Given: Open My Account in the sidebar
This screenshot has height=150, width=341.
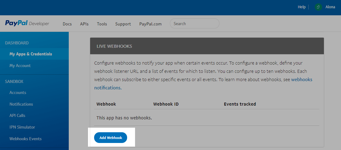Looking at the screenshot, I should [x=20, y=66].
